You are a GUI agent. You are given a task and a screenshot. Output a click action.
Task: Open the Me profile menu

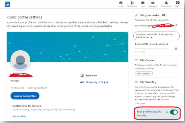tap(177, 4)
